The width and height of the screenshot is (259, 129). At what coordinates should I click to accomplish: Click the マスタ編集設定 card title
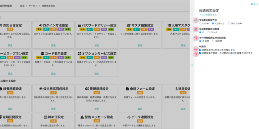tap(142, 25)
